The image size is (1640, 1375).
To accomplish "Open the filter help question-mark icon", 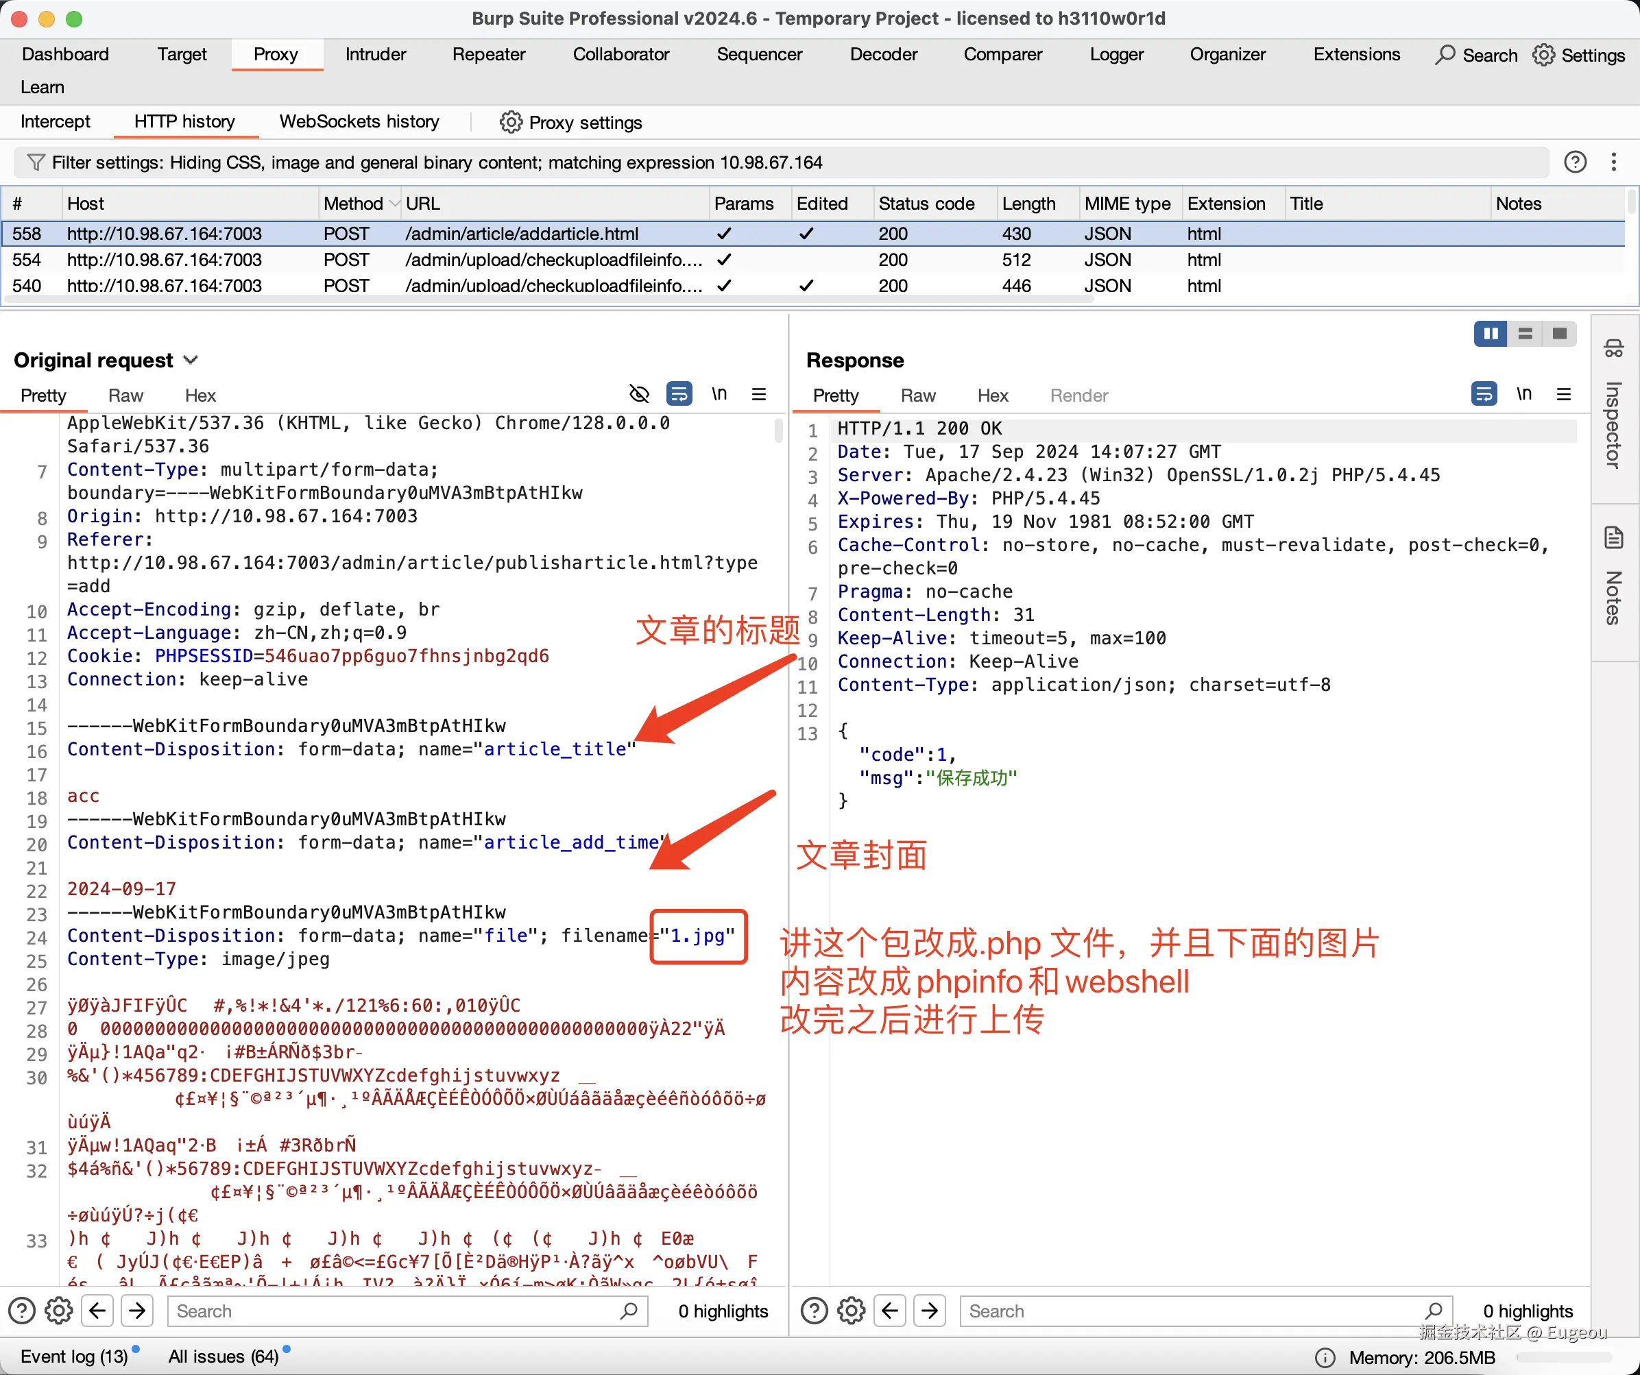I will point(1575,162).
